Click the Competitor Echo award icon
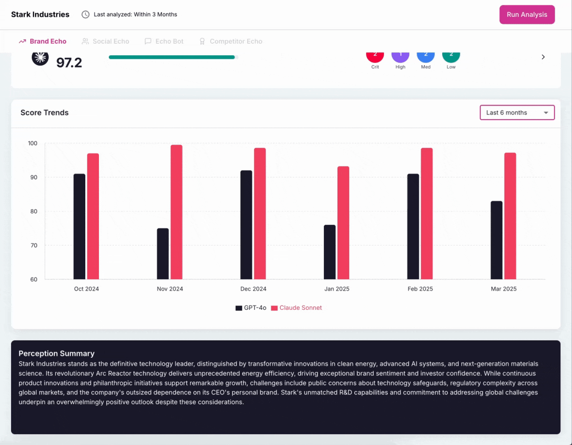This screenshot has width=572, height=445. pyautogui.click(x=202, y=41)
